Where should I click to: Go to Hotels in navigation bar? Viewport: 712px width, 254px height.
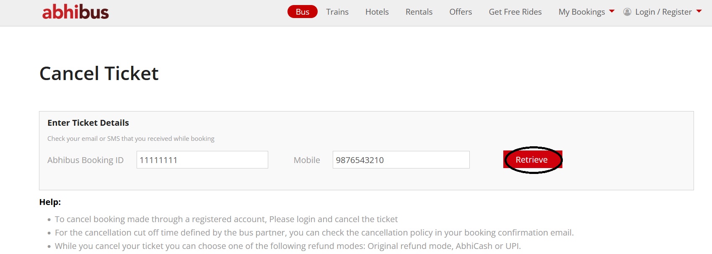pos(377,12)
